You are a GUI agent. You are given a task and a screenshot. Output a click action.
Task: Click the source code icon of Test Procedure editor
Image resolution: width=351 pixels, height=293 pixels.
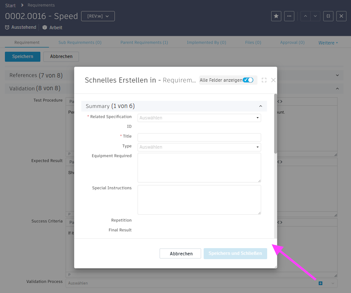(x=280, y=102)
